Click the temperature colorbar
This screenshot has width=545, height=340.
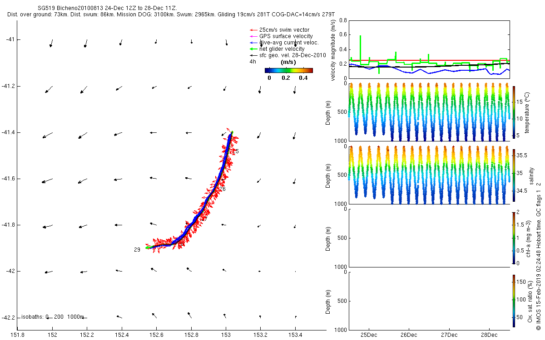514,112
